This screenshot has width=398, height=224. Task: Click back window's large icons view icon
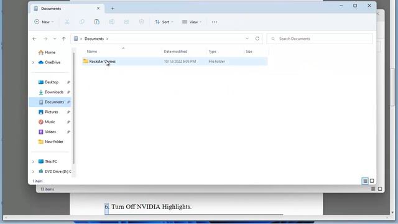[380, 189]
